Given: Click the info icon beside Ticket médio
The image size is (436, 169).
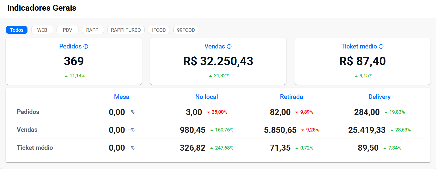Looking at the screenshot, I should 381,47.
